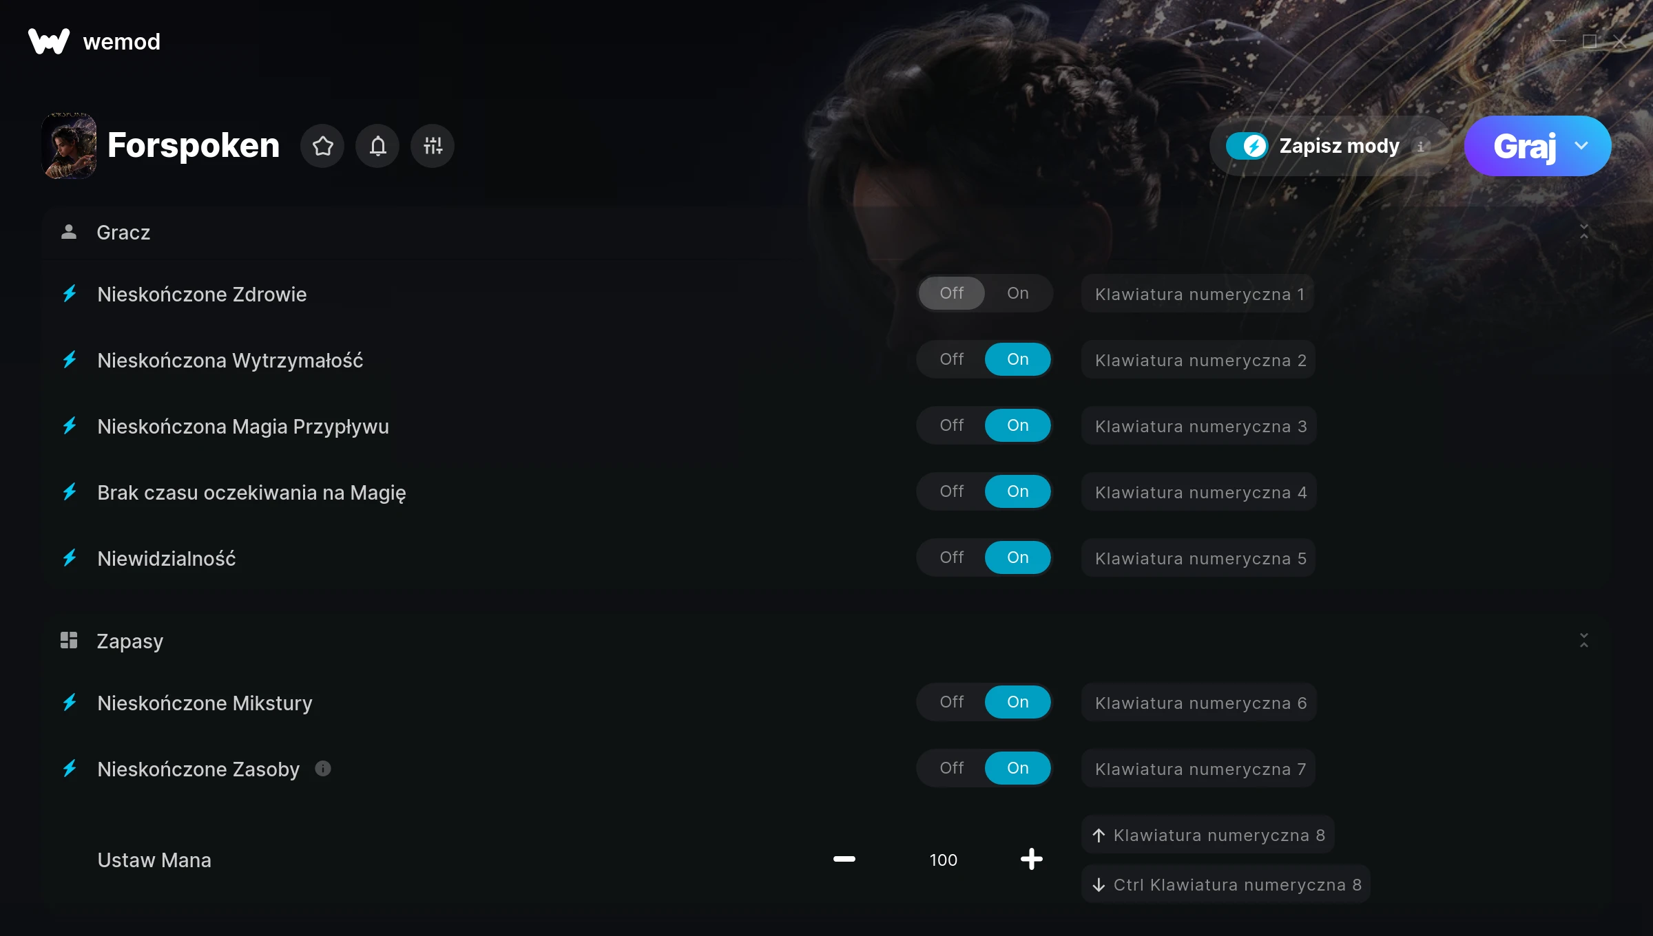
Task: Increase Ustaw Mana with plus icon
Action: (1031, 859)
